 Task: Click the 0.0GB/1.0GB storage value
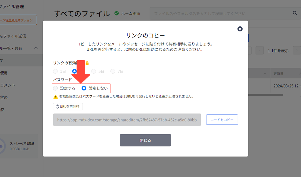[x=19, y=149]
